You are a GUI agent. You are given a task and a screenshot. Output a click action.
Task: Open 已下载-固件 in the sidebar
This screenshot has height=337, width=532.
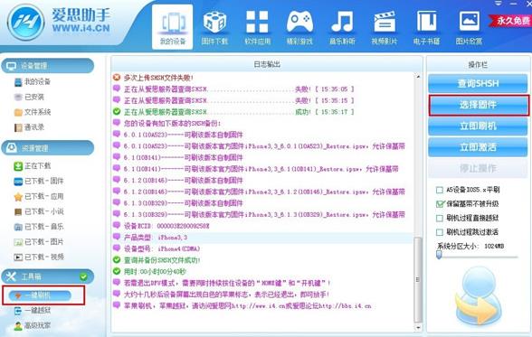[39, 181]
